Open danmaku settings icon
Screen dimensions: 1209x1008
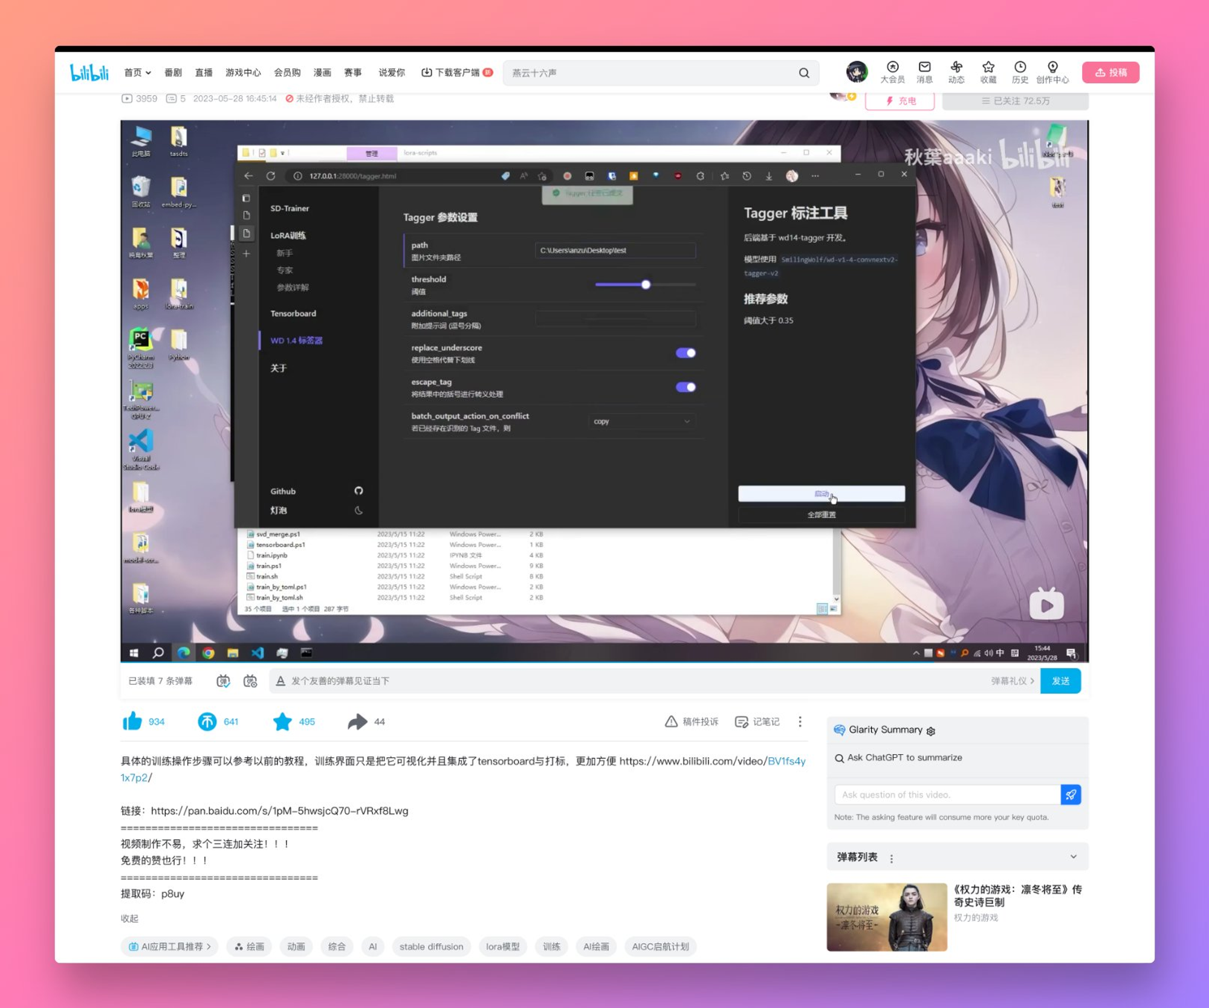pos(250,681)
